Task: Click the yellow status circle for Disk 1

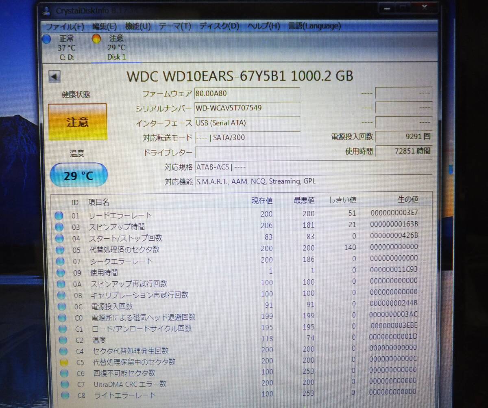Action: (97, 39)
